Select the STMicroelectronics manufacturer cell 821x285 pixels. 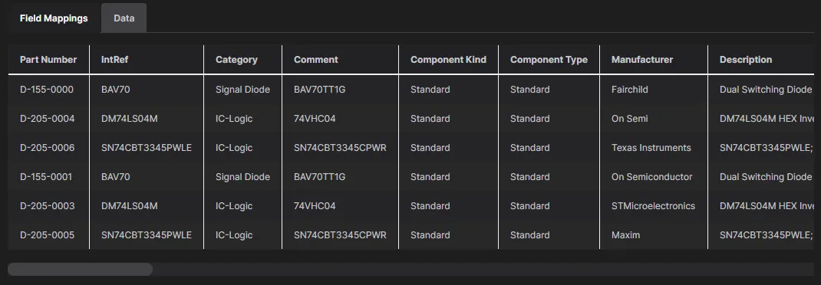654,206
